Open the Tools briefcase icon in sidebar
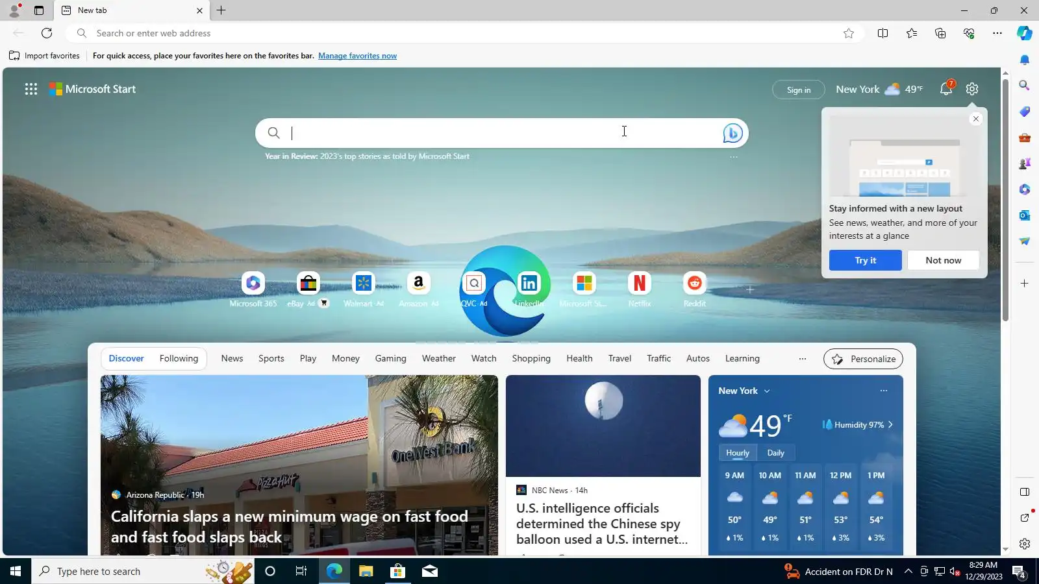This screenshot has height=584, width=1039. [x=1024, y=138]
